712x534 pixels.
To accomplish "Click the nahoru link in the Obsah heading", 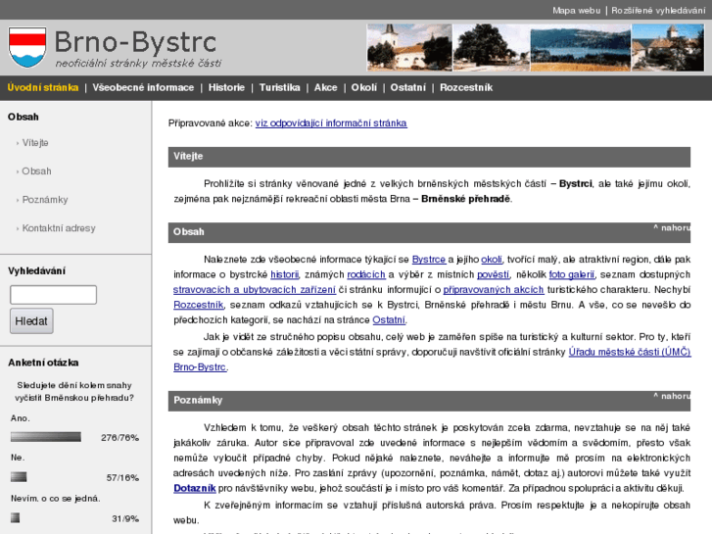I will pyautogui.click(x=672, y=227).
